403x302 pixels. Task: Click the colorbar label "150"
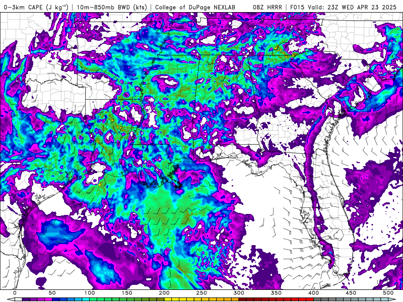pyautogui.click(x=127, y=293)
